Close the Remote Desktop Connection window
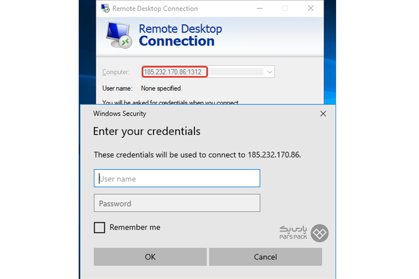Viewport: 419px width, 279px height. 311,8
